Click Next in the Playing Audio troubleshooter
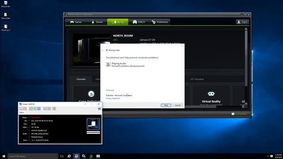283x159 pixels. click(x=166, y=105)
